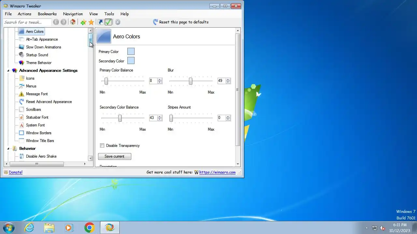Click the Window Borders icon
Screen dimensions: 417x234
pyautogui.click(x=21, y=133)
